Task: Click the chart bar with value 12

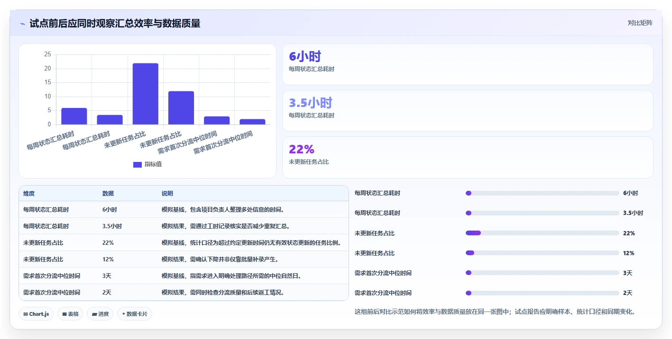Action: point(181,108)
